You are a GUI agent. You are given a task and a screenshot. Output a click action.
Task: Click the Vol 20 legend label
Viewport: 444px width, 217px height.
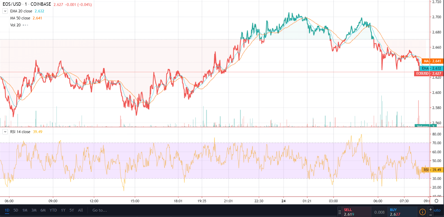click(x=15, y=25)
